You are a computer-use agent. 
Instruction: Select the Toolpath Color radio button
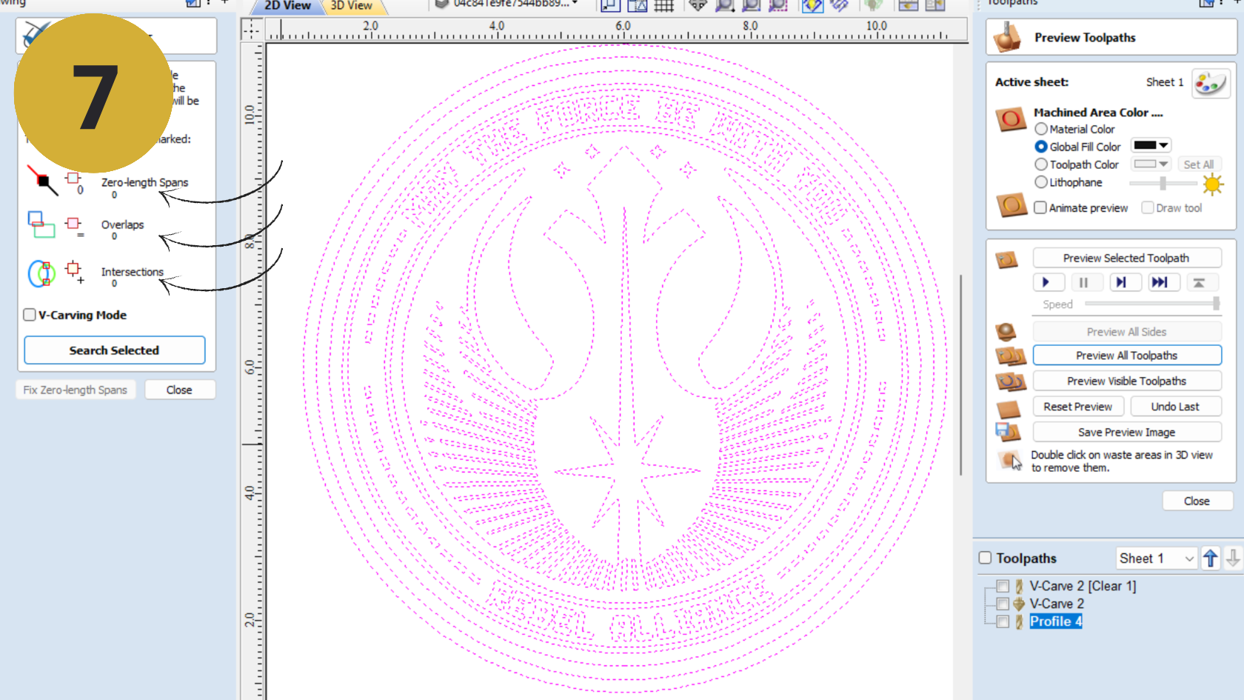(x=1041, y=164)
